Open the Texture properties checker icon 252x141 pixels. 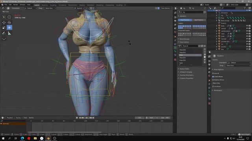click(x=175, y=60)
